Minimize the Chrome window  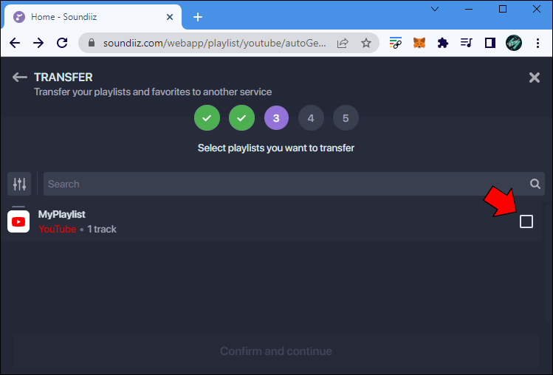point(469,9)
